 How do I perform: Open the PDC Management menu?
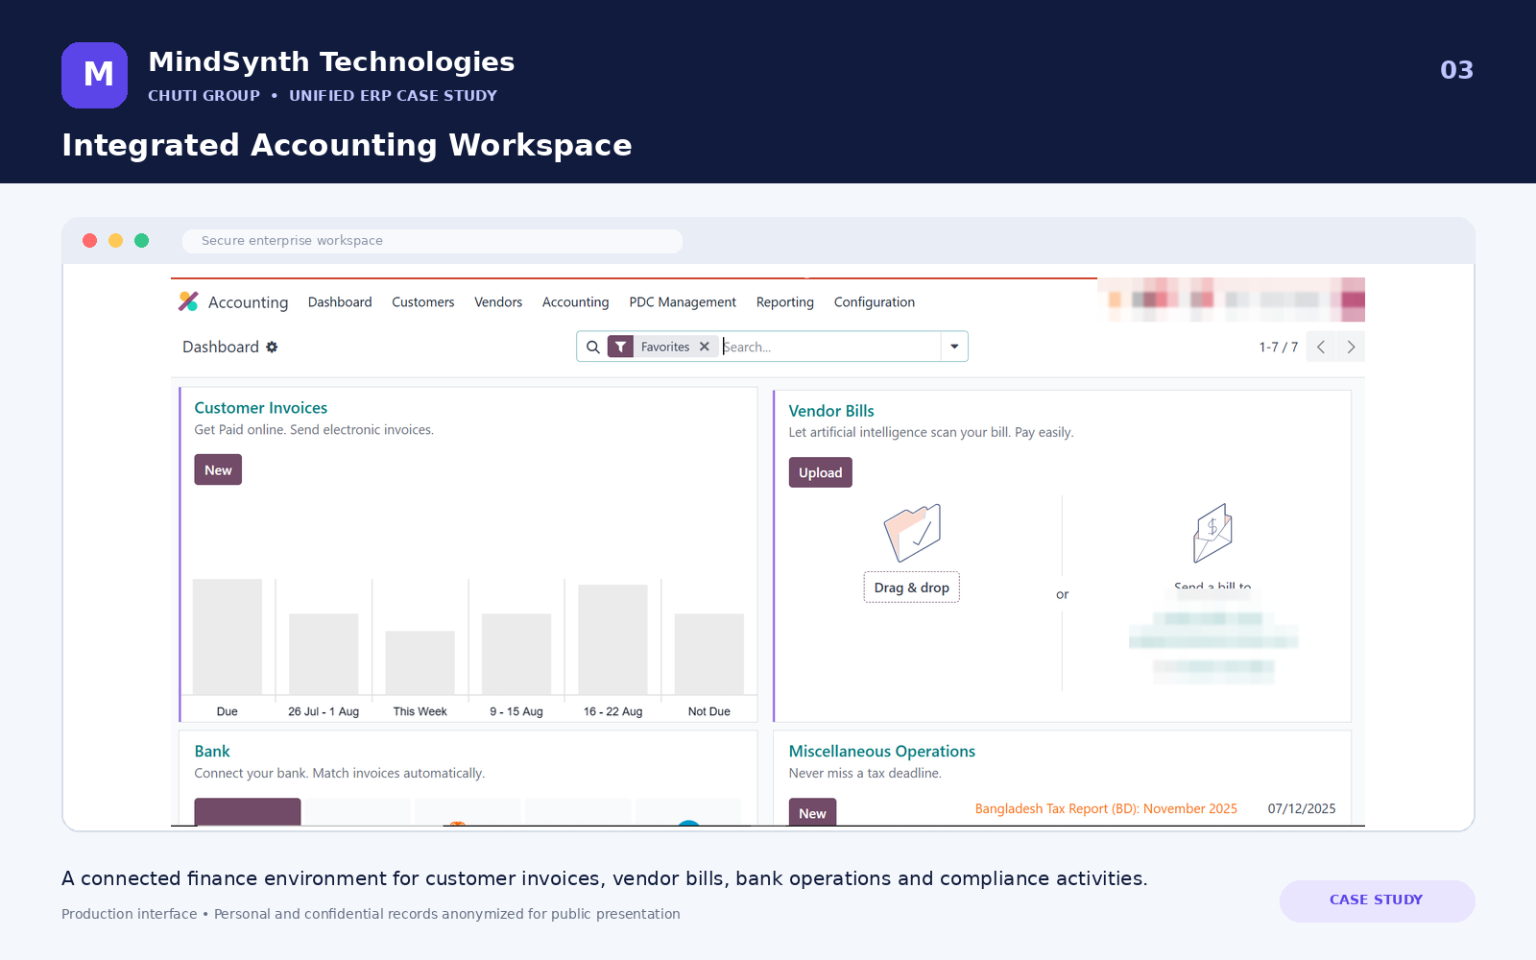(683, 301)
